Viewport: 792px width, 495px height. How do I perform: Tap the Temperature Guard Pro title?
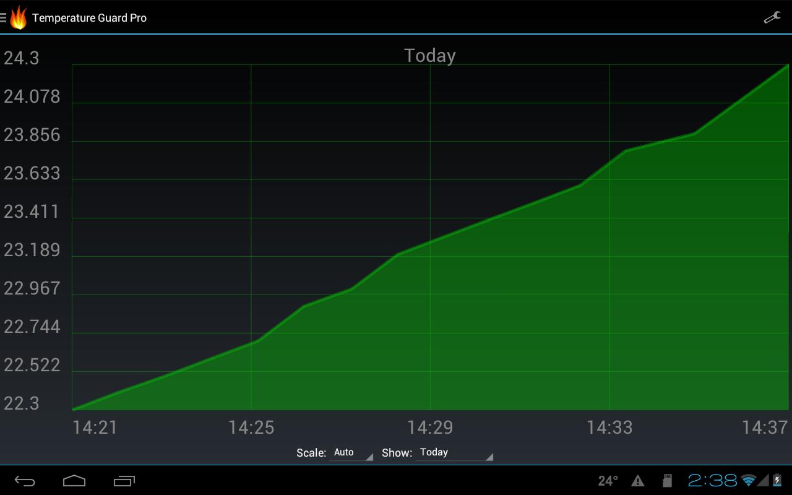point(89,18)
